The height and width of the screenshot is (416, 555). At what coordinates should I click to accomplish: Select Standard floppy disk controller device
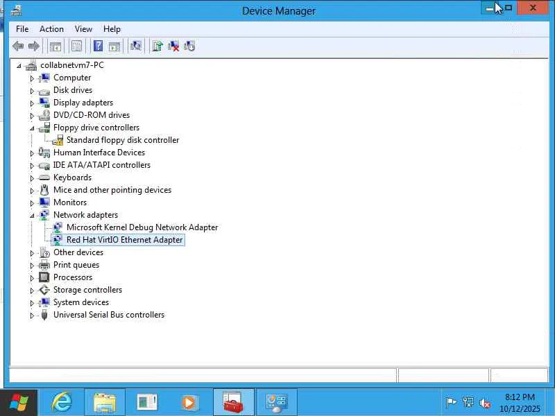[123, 140]
